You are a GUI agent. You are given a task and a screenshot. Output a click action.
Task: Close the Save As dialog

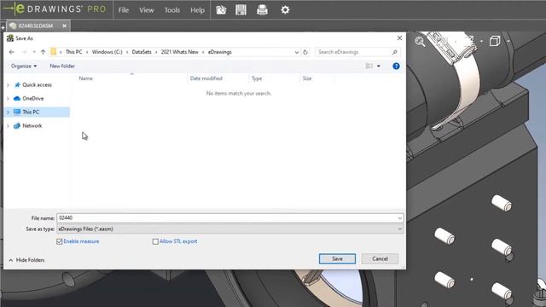pyautogui.click(x=399, y=38)
